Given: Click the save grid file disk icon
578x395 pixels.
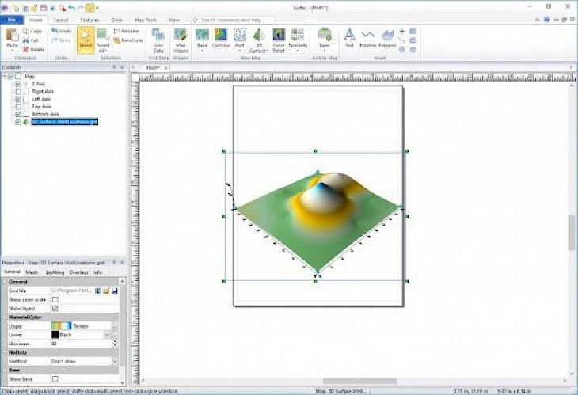Looking at the screenshot, I should click(115, 291).
